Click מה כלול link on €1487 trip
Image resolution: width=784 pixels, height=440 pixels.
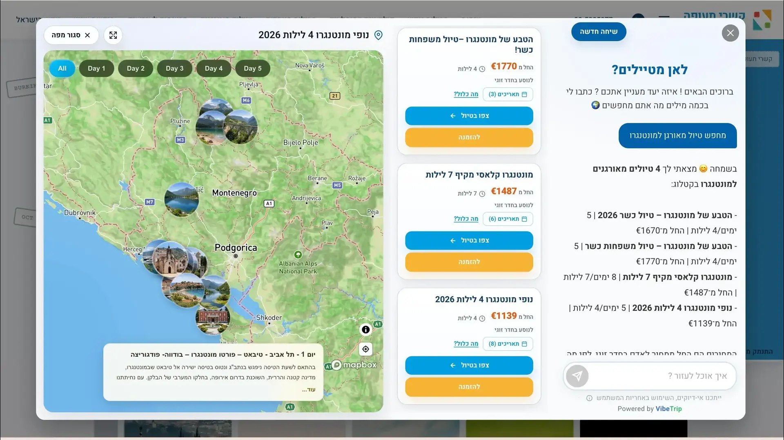[x=466, y=219]
